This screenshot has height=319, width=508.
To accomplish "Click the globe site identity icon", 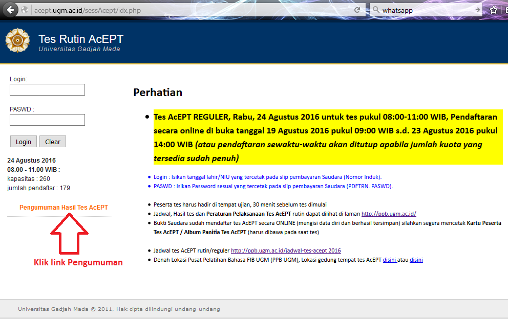I will pyautogui.click(x=25, y=10).
